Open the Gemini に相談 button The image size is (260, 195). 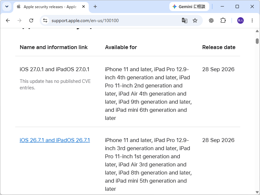tap(189, 6)
